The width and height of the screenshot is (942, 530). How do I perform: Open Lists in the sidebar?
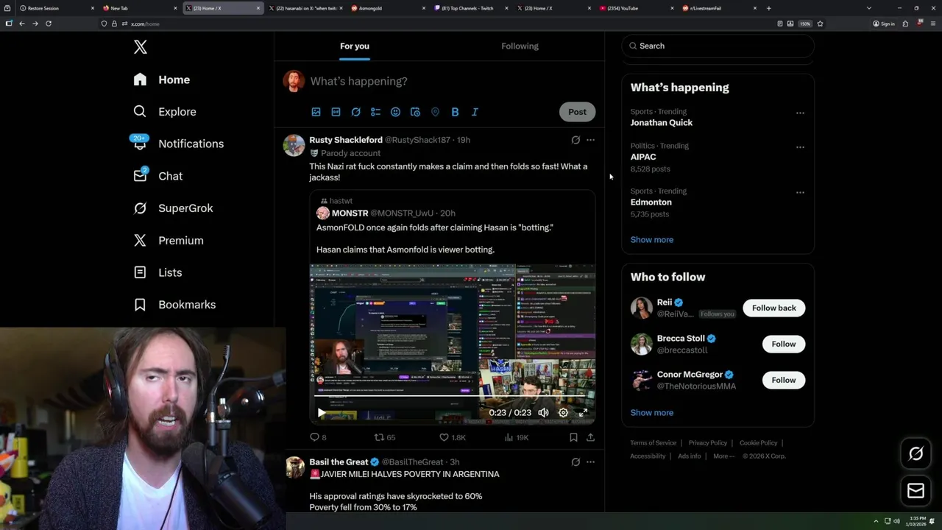click(157, 272)
